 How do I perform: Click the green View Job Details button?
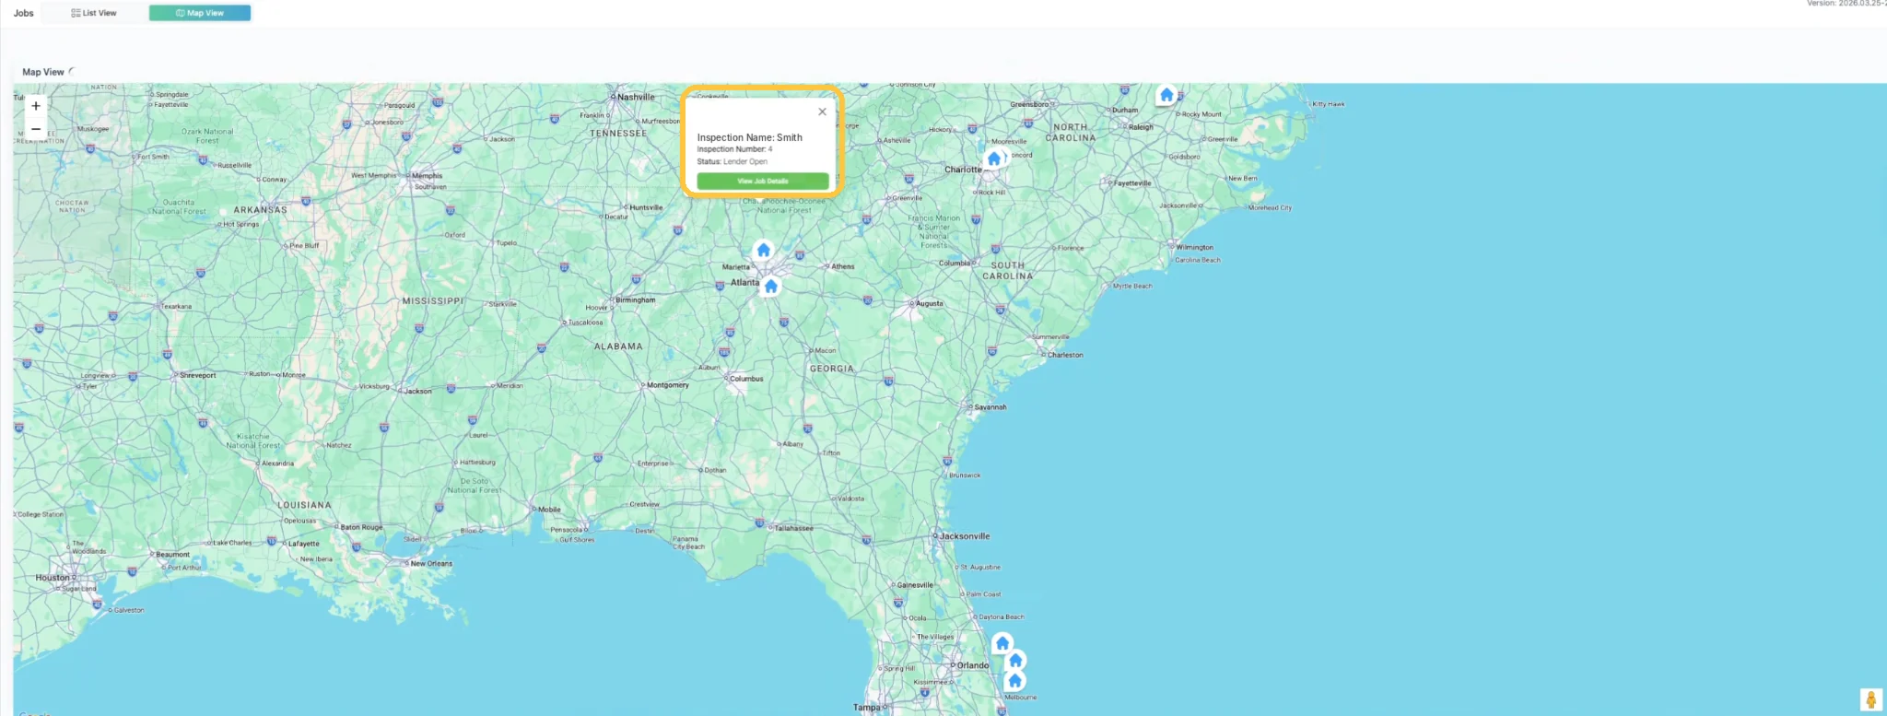[763, 181]
